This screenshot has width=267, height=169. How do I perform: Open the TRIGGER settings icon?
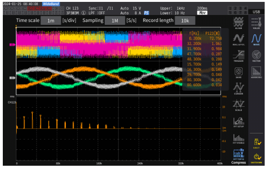tap(238, 56)
